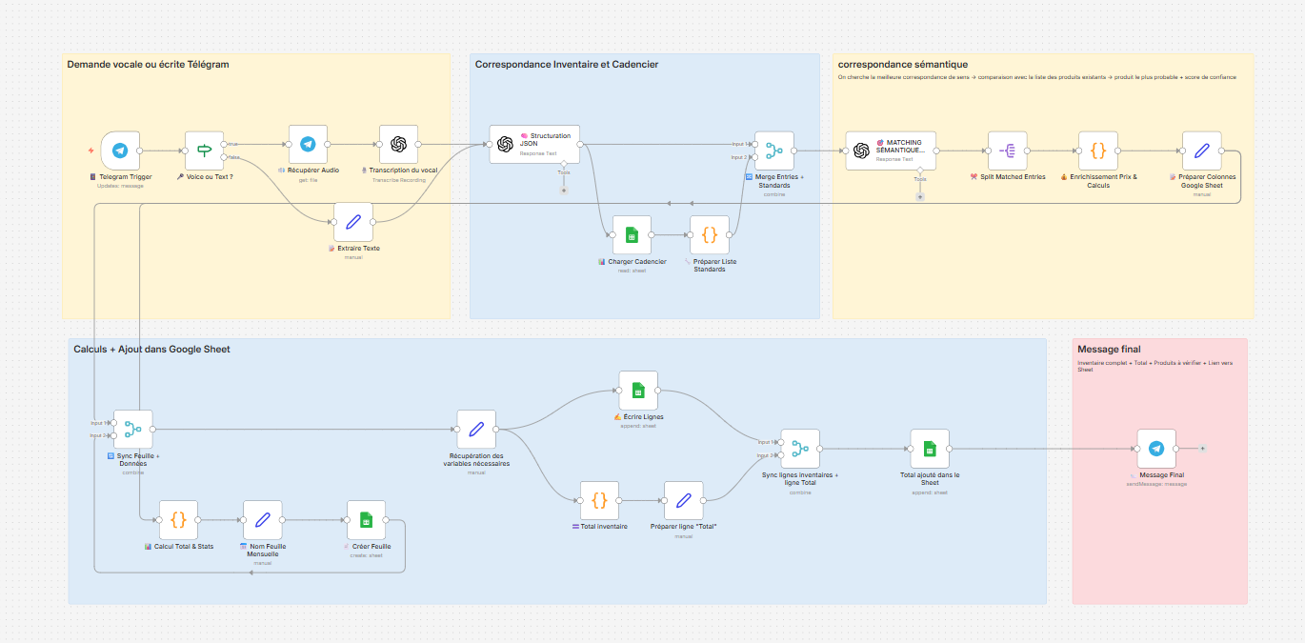Click the 'correspondance sémantique' sticky note title
The width and height of the screenshot is (1305, 643).
[903, 65]
